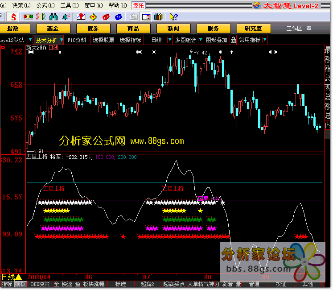
Task: Select the 权证 bottom tab
Action: click(281, 284)
